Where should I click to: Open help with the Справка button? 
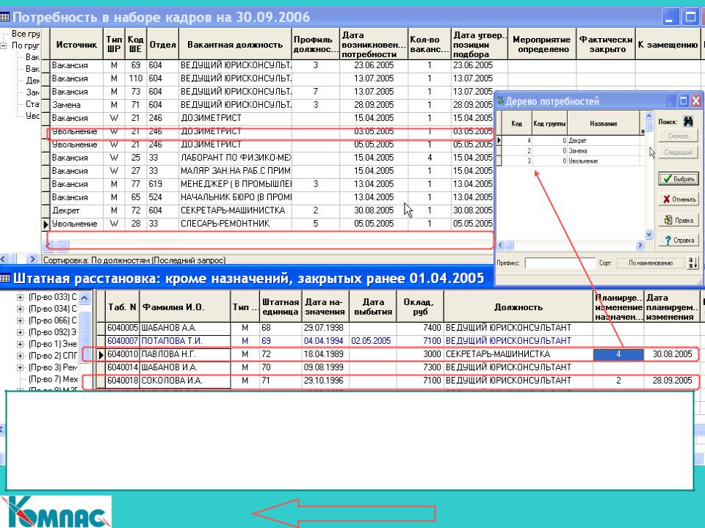coord(679,241)
